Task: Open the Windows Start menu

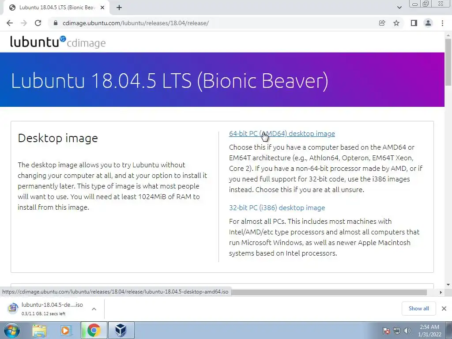Action: (x=11, y=330)
